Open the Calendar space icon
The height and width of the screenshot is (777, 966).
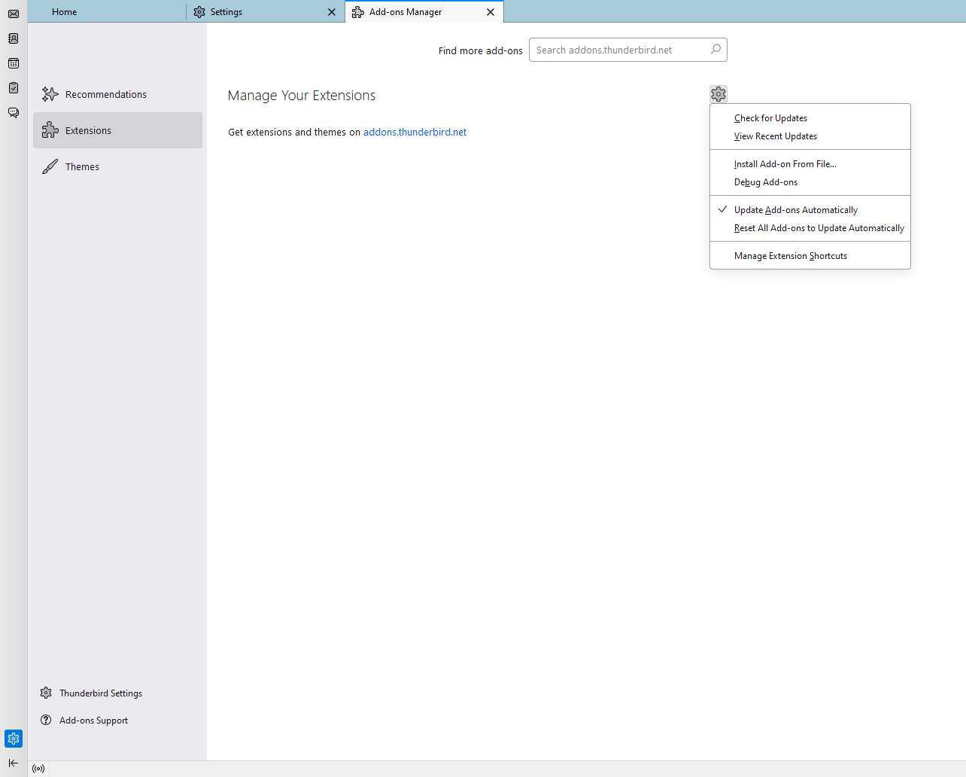(x=14, y=63)
